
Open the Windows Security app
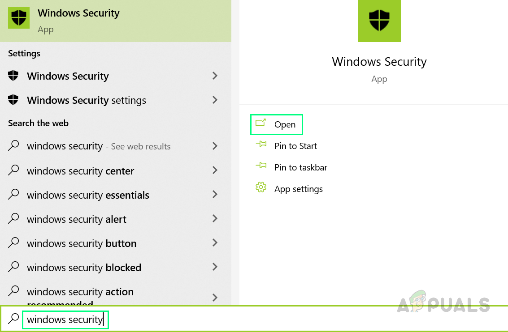285,124
